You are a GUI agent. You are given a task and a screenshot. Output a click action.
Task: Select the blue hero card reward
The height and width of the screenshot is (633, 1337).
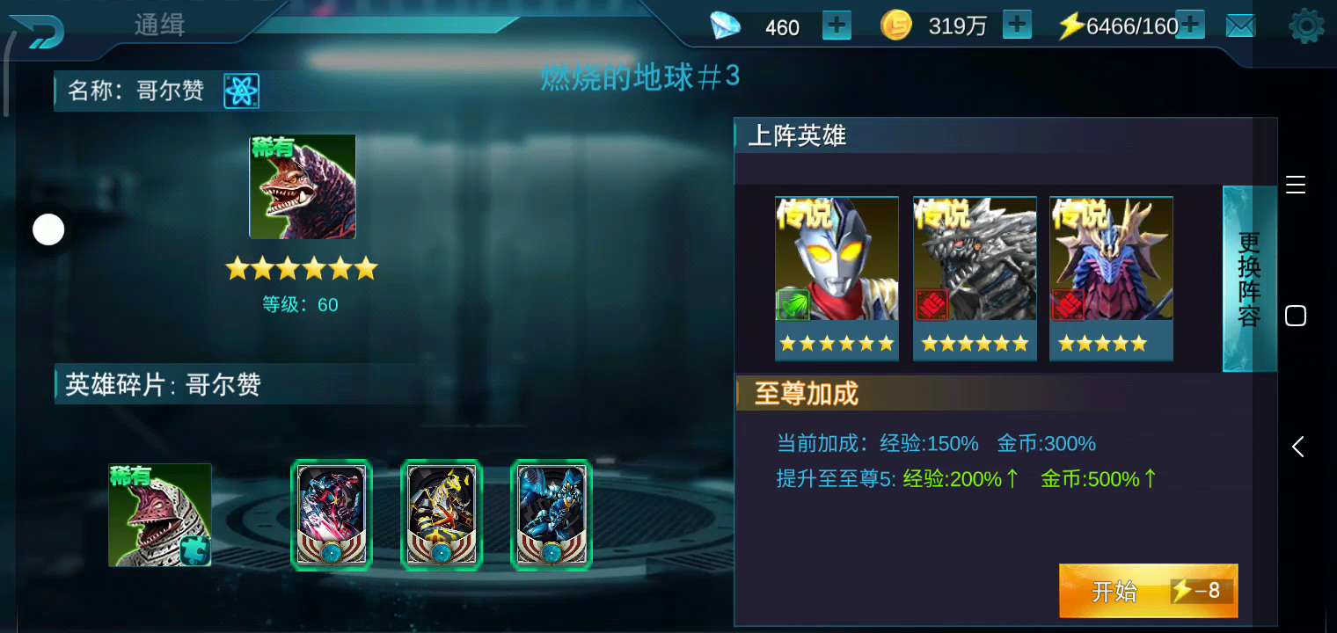(552, 514)
